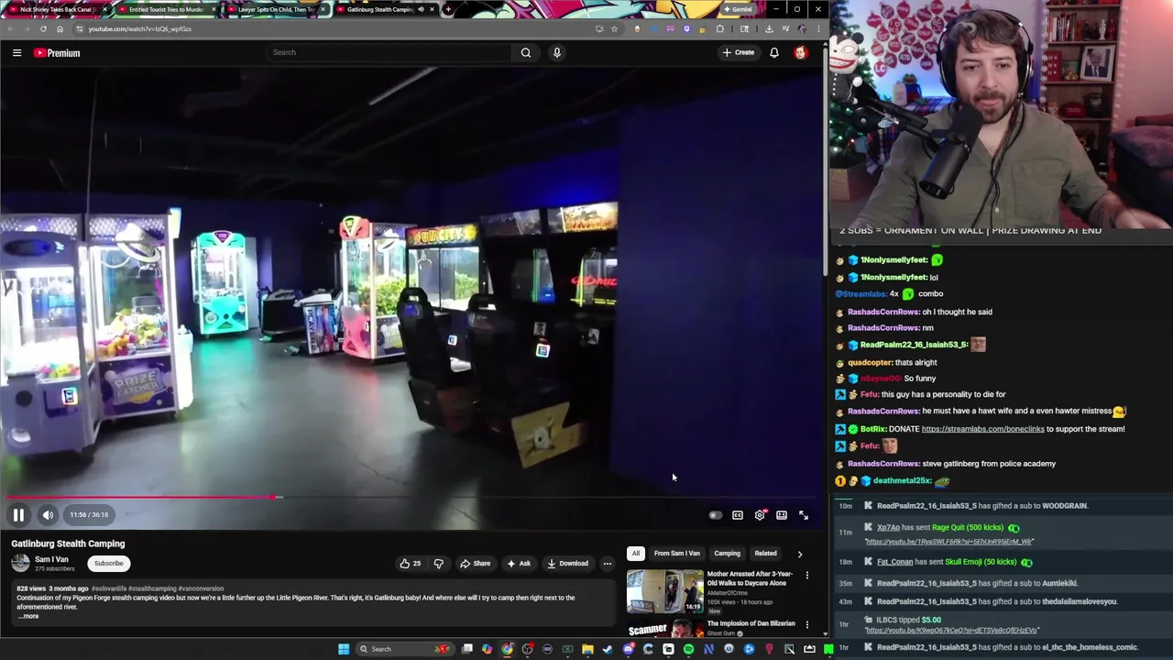
Task: Reload the page in browser
Action: point(43,28)
